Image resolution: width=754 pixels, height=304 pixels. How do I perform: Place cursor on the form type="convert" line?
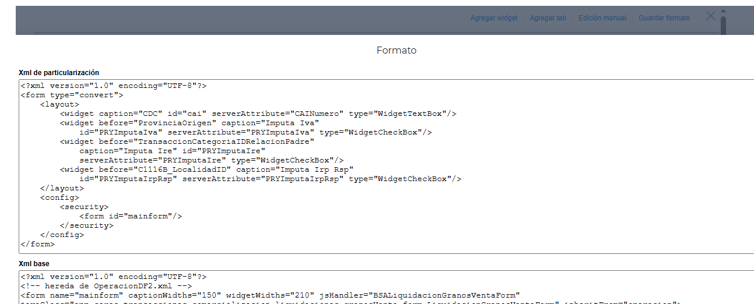point(71,95)
